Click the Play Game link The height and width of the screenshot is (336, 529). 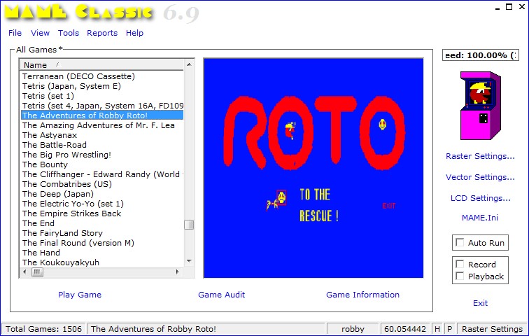pyautogui.click(x=80, y=295)
